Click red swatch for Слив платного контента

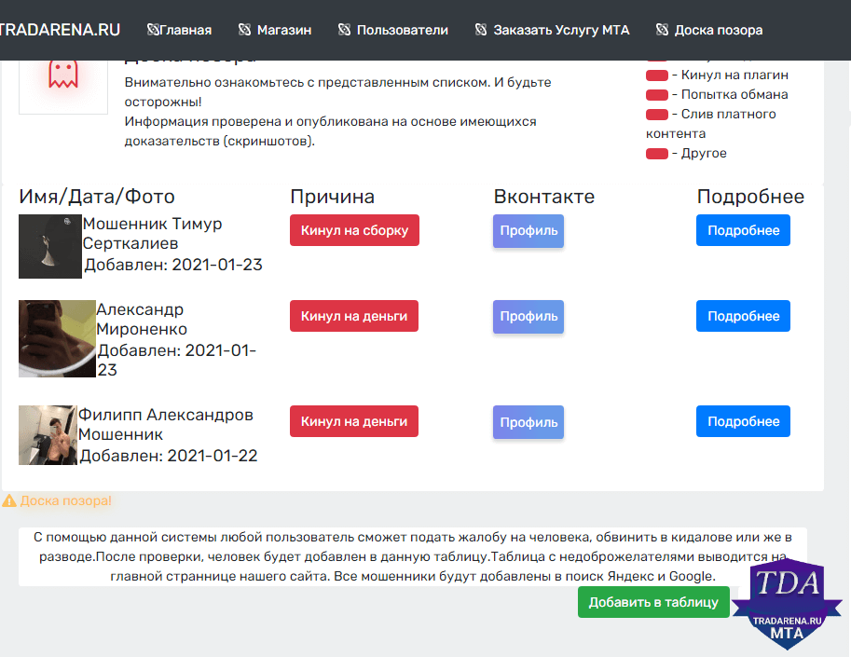tap(657, 115)
